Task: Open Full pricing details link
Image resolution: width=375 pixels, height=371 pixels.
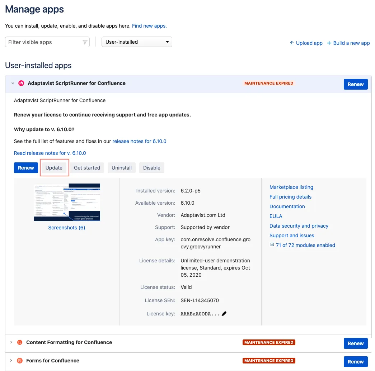Action: [290, 197]
